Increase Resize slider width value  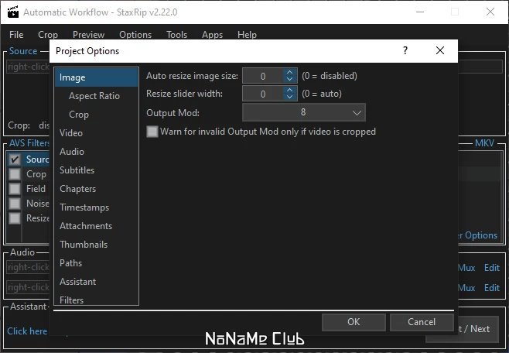(x=289, y=90)
